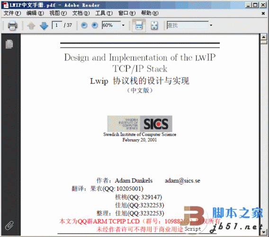The image size is (269, 237).
Task: Zoom in with the plus button
Action: click(x=95, y=26)
